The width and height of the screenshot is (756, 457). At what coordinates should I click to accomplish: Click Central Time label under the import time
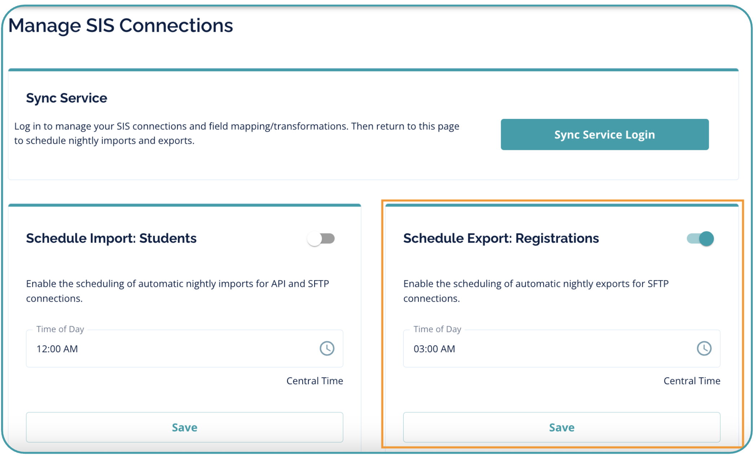click(315, 381)
